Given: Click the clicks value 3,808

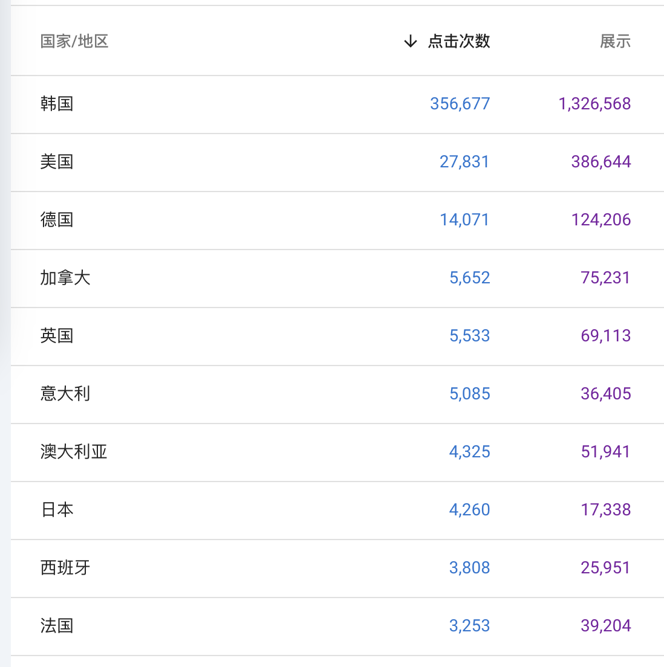Looking at the screenshot, I should click(470, 568).
